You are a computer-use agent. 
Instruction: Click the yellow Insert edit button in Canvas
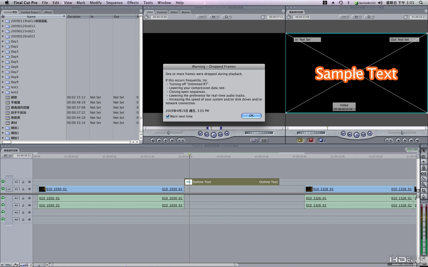tap(300, 140)
